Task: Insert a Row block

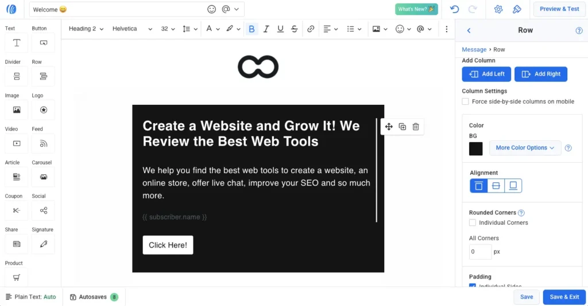Action: point(44,76)
